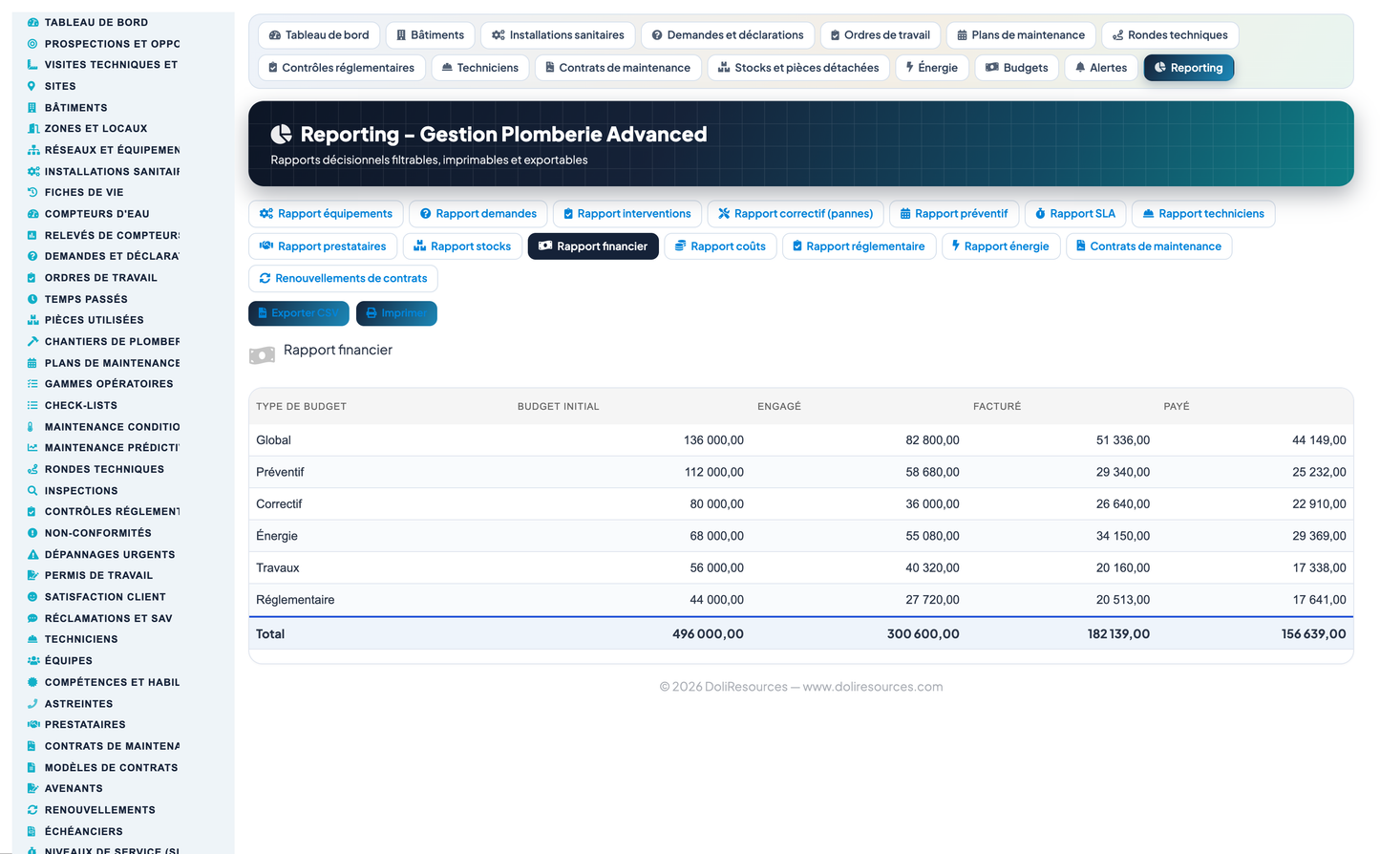Select the Stocks et pièces détachées tab
The width and height of the screenshot is (1380, 854).
798,68
